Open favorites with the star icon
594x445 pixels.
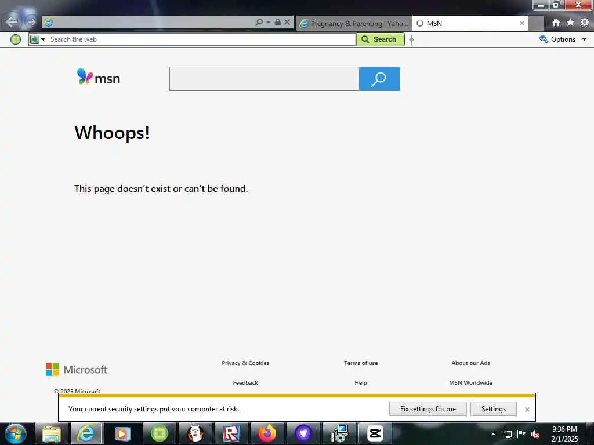[x=570, y=23]
